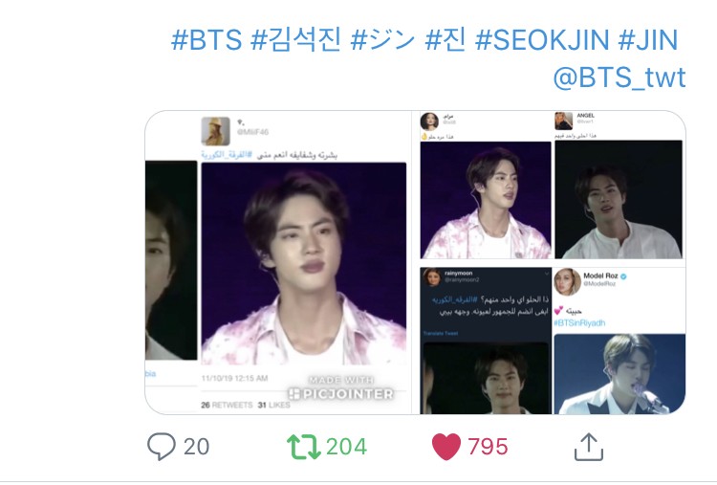Click the Model Roz profile avatar

pyautogui.click(x=567, y=281)
